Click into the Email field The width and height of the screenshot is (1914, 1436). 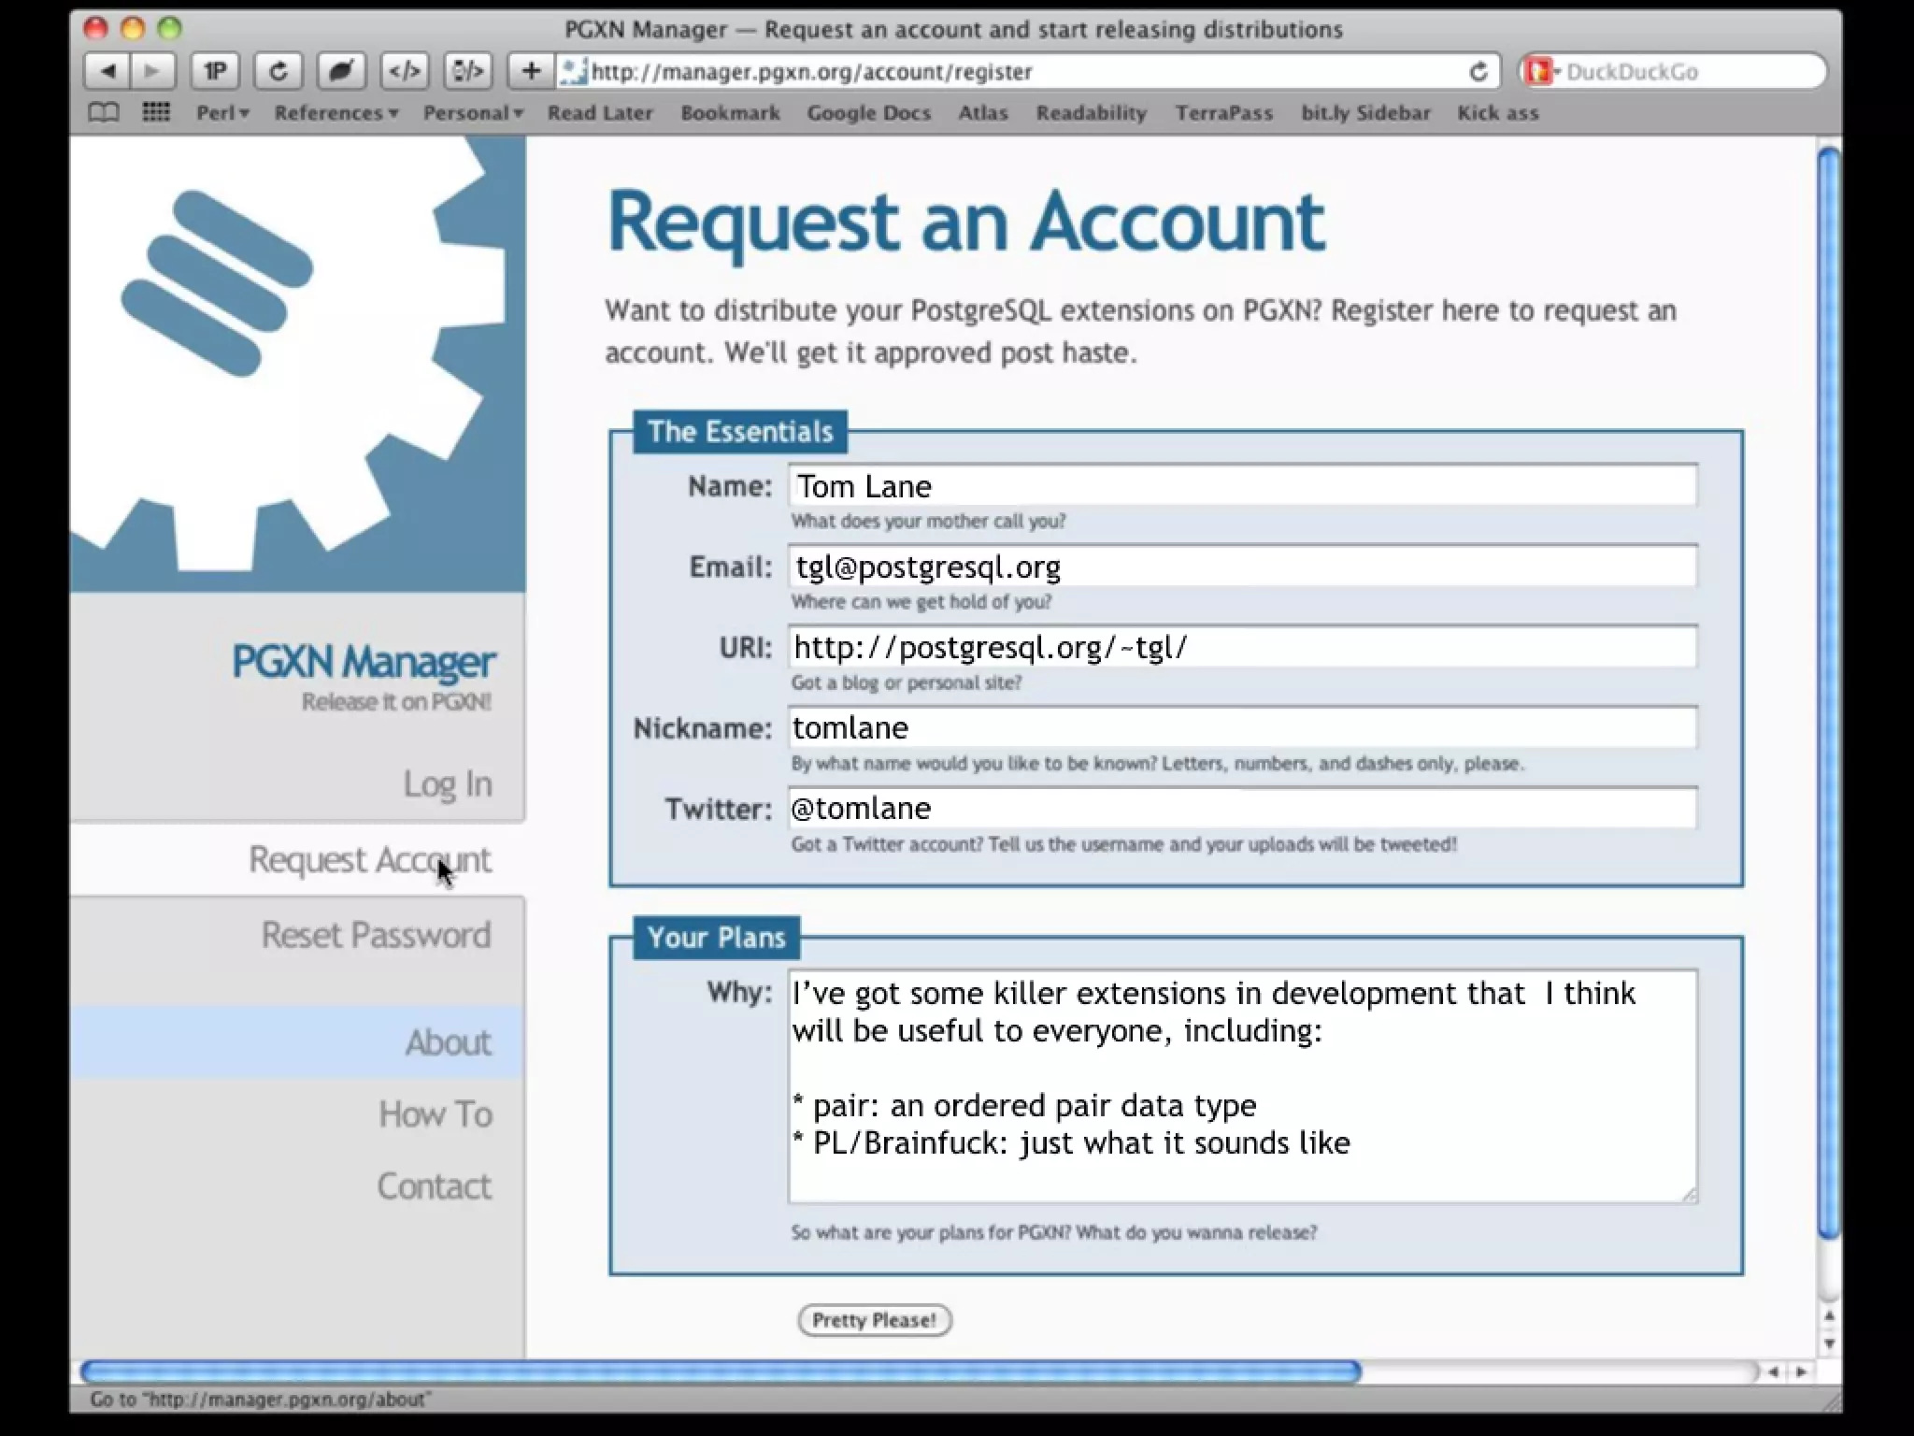tap(1242, 567)
